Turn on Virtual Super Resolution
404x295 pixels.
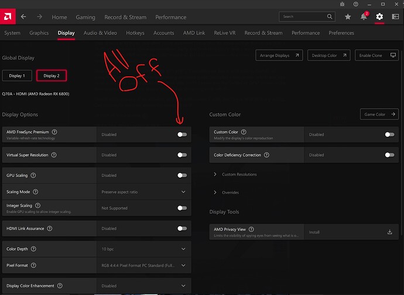point(182,155)
